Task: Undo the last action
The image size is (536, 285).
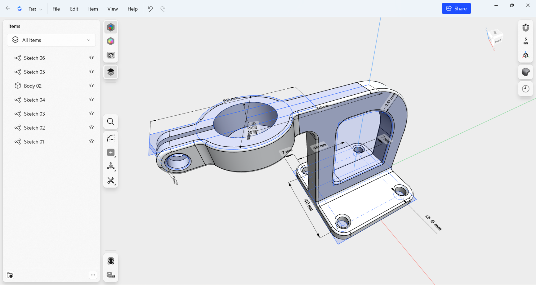Action: 150,9
